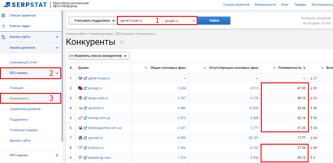
Task: Select Поддомены in sidebar
Action: [x=19, y=119]
